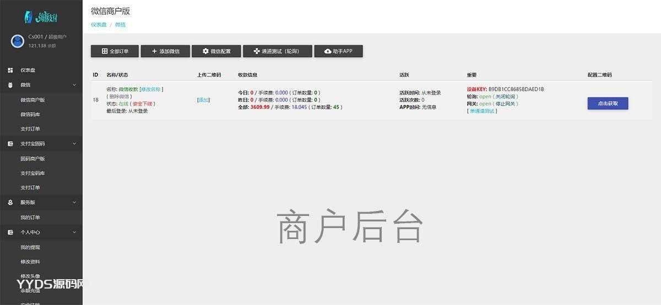Click the 微信商户版 page title
Screen dimensions: 661x305
coord(110,11)
